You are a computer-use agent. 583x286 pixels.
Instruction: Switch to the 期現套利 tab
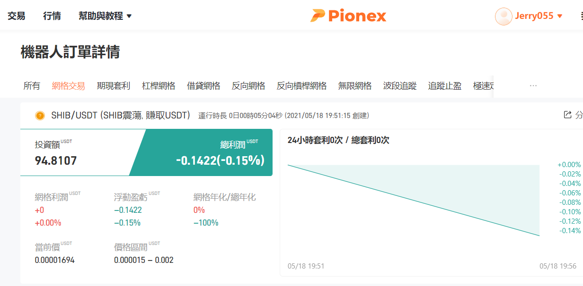click(114, 86)
